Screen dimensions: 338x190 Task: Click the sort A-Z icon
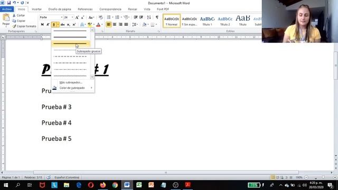149,17
